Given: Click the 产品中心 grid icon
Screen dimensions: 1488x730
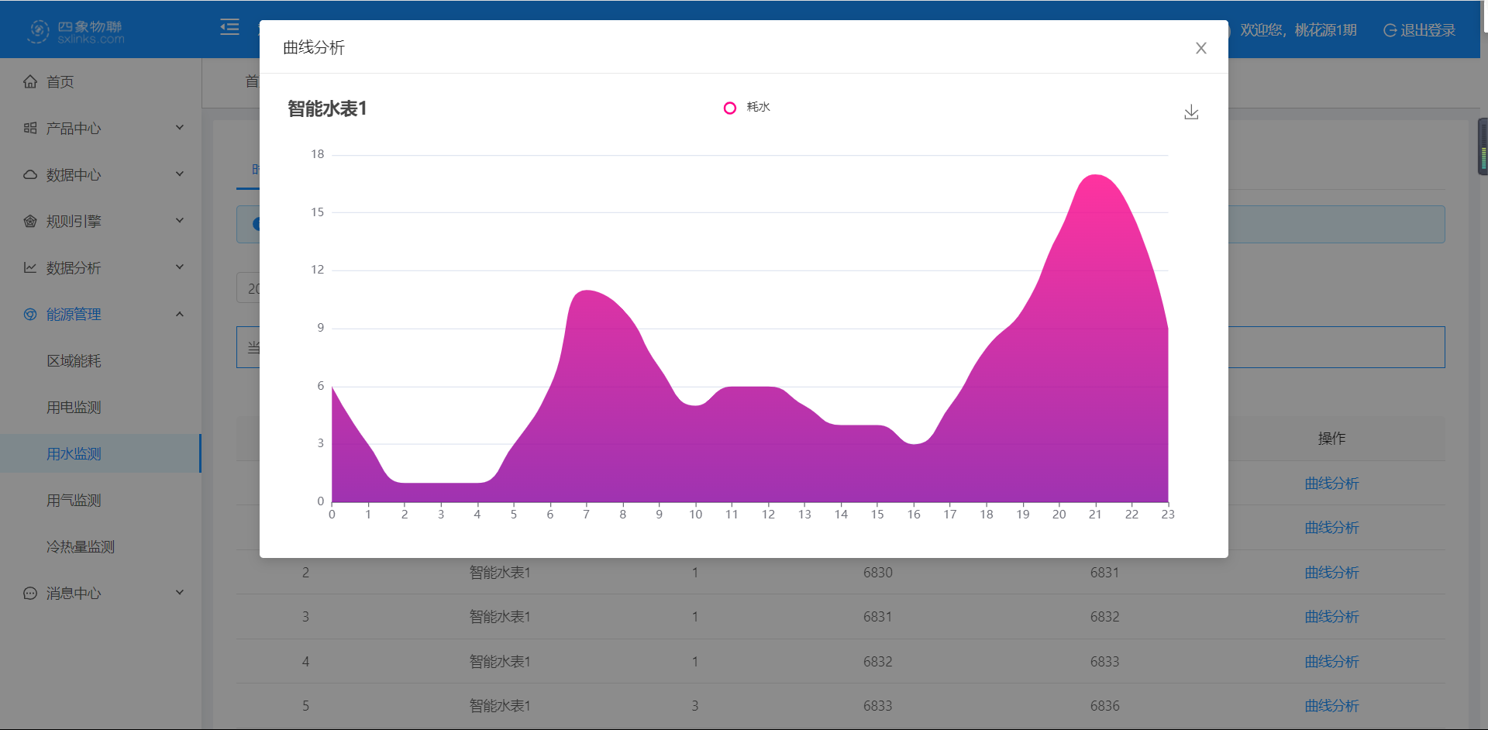Looking at the screenshot, I should coord(30,129).
